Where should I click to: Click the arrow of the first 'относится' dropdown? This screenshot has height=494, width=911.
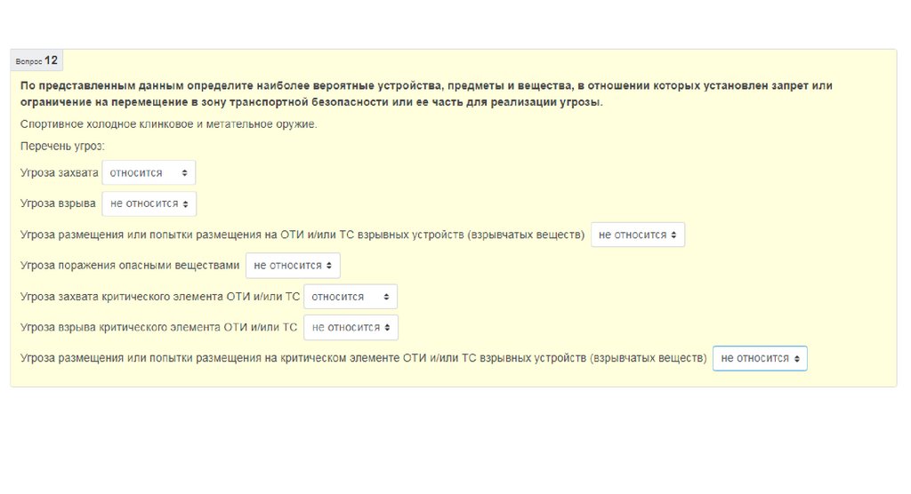(x=184, y=172)
